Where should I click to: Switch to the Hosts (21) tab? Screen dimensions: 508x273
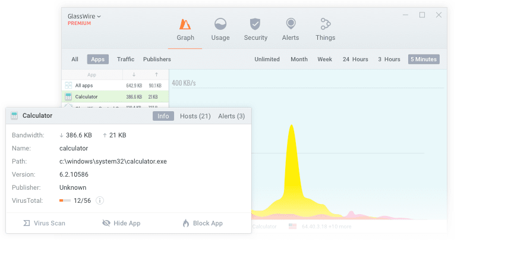(195, 116)
